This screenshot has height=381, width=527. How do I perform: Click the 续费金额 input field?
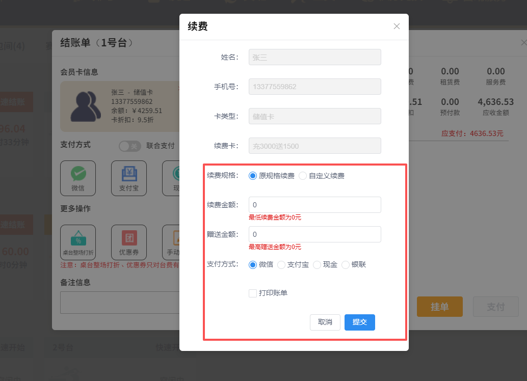tap(314, 205)
